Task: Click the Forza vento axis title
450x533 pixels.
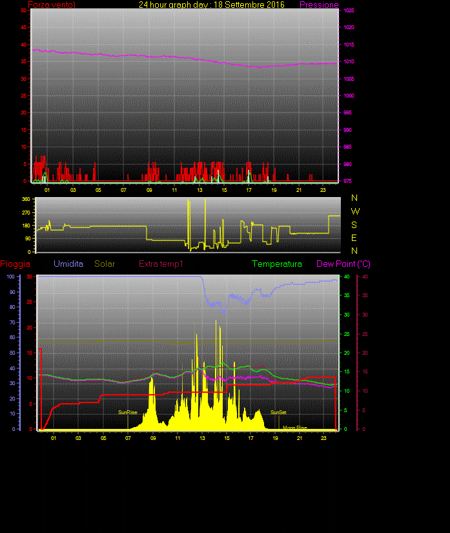Action: click(x=52, y=5)
